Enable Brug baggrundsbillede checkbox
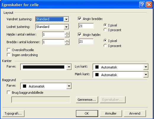Image resolution: width=154 pixels, height=119 pixels. pos(9,92)
